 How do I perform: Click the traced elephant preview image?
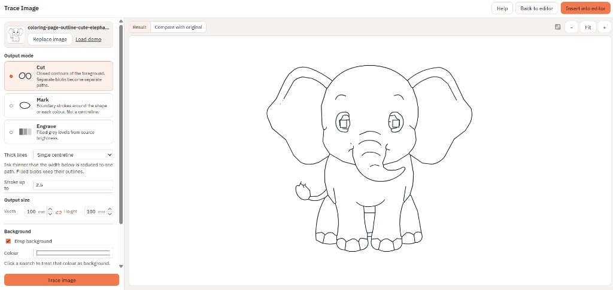click(x=369, y=158)
